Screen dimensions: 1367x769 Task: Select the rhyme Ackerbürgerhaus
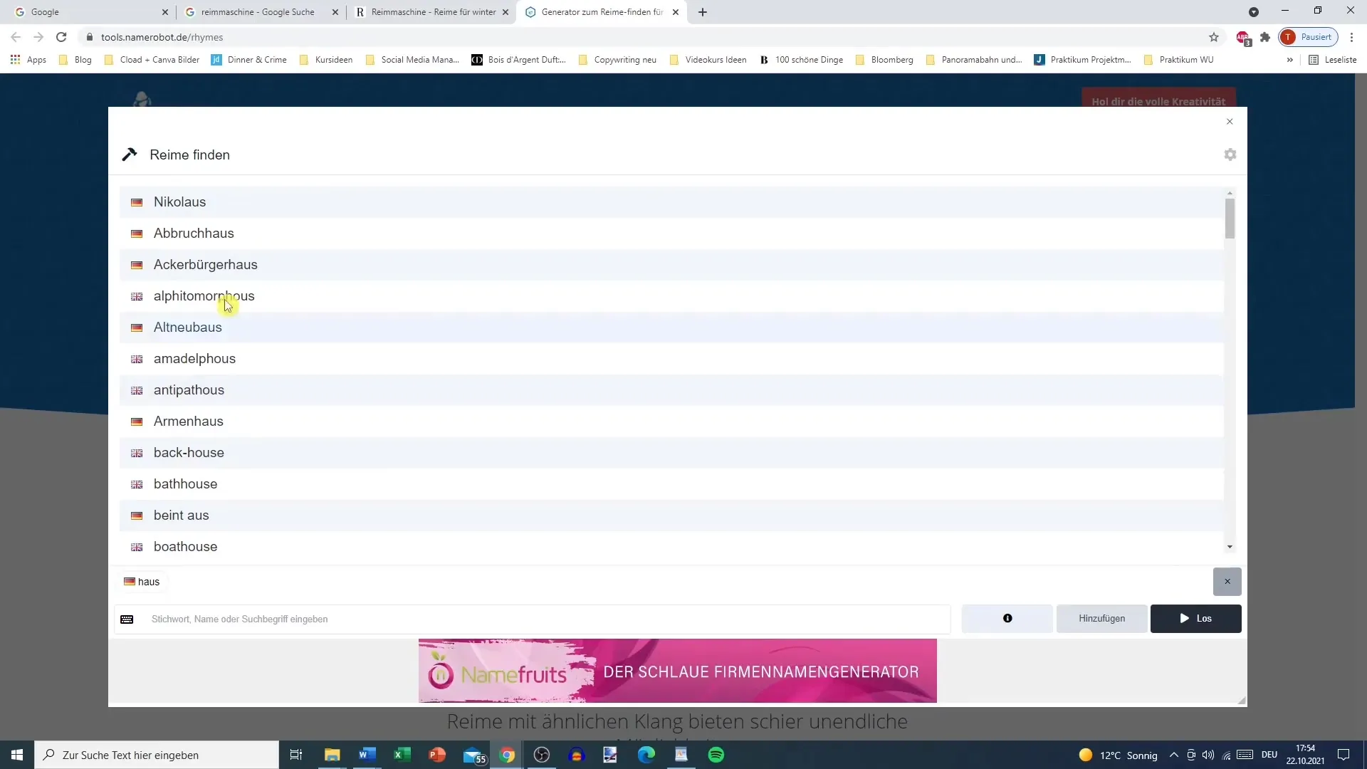tap(205, 265)
